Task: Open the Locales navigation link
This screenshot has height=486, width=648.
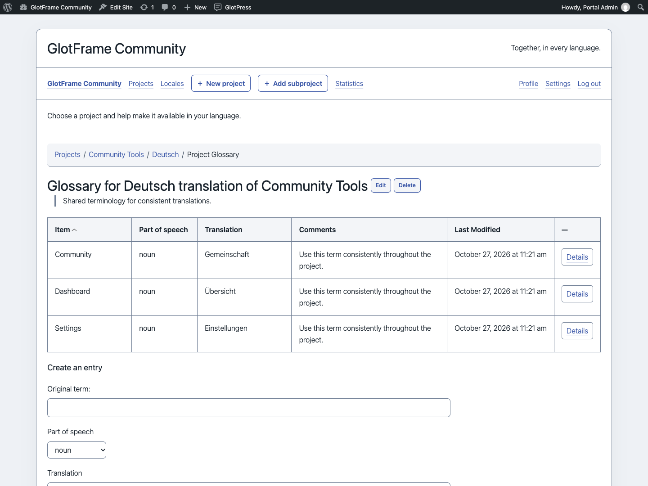Action: point(172,84)
